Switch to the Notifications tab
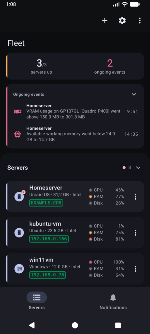Screen dimensions: 150x334 pyautogui.click(x=113, y=301)
